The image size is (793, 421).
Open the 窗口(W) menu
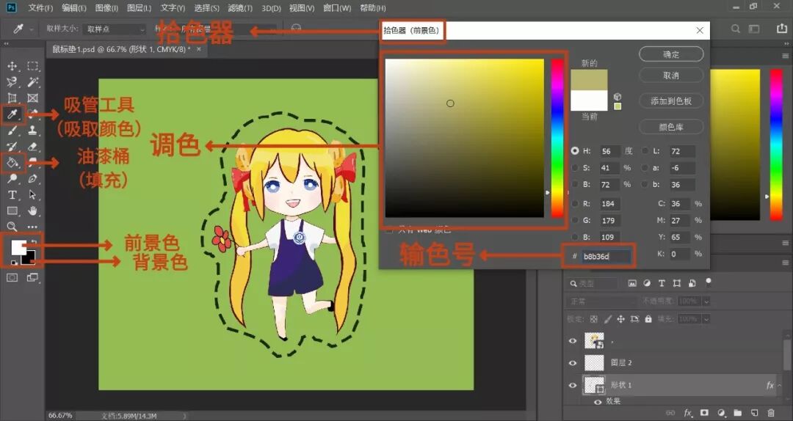coord(337,8)
